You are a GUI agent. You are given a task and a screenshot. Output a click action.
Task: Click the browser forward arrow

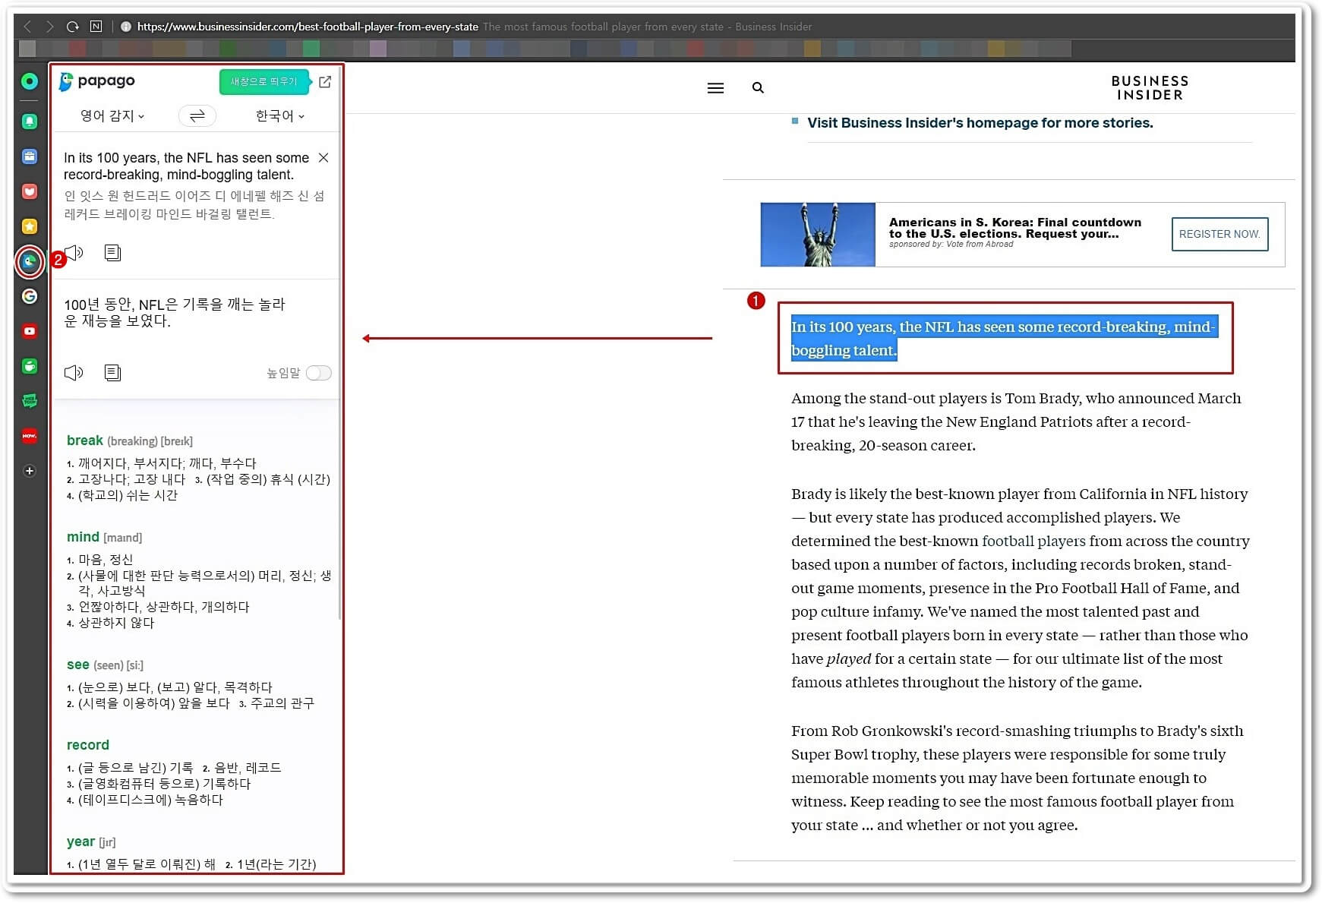pyautogui.click(x=49, y=27)
